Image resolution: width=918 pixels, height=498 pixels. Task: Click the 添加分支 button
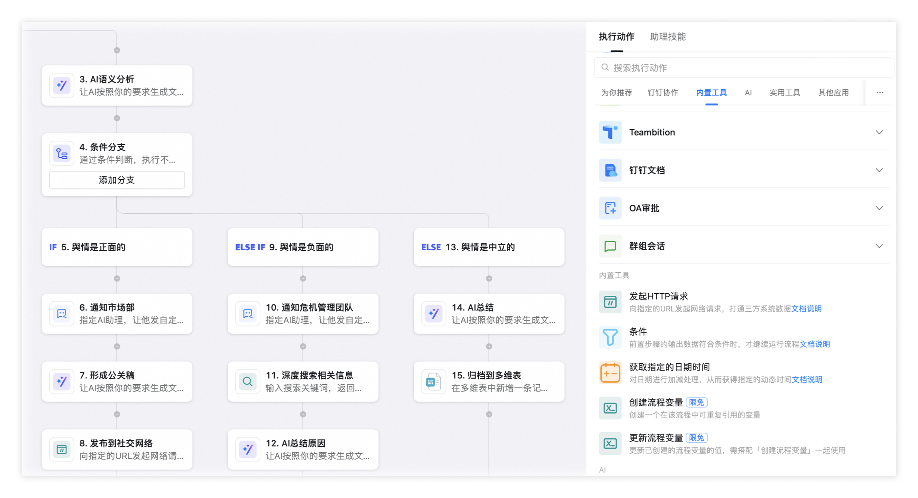click(x=117, y=180)
